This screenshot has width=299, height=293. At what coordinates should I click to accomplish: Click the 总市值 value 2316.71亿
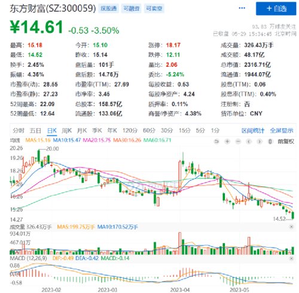257,64
